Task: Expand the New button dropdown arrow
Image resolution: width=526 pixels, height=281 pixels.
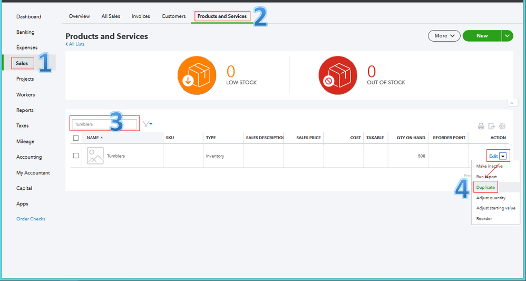Action: click(508, 36)
